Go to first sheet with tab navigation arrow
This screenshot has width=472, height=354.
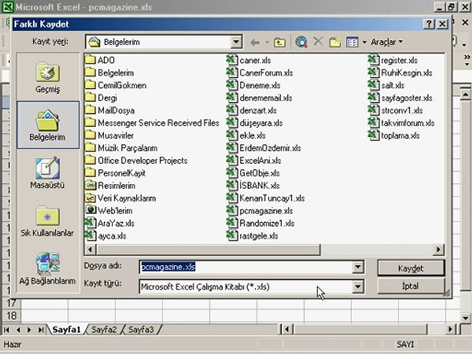6,329
